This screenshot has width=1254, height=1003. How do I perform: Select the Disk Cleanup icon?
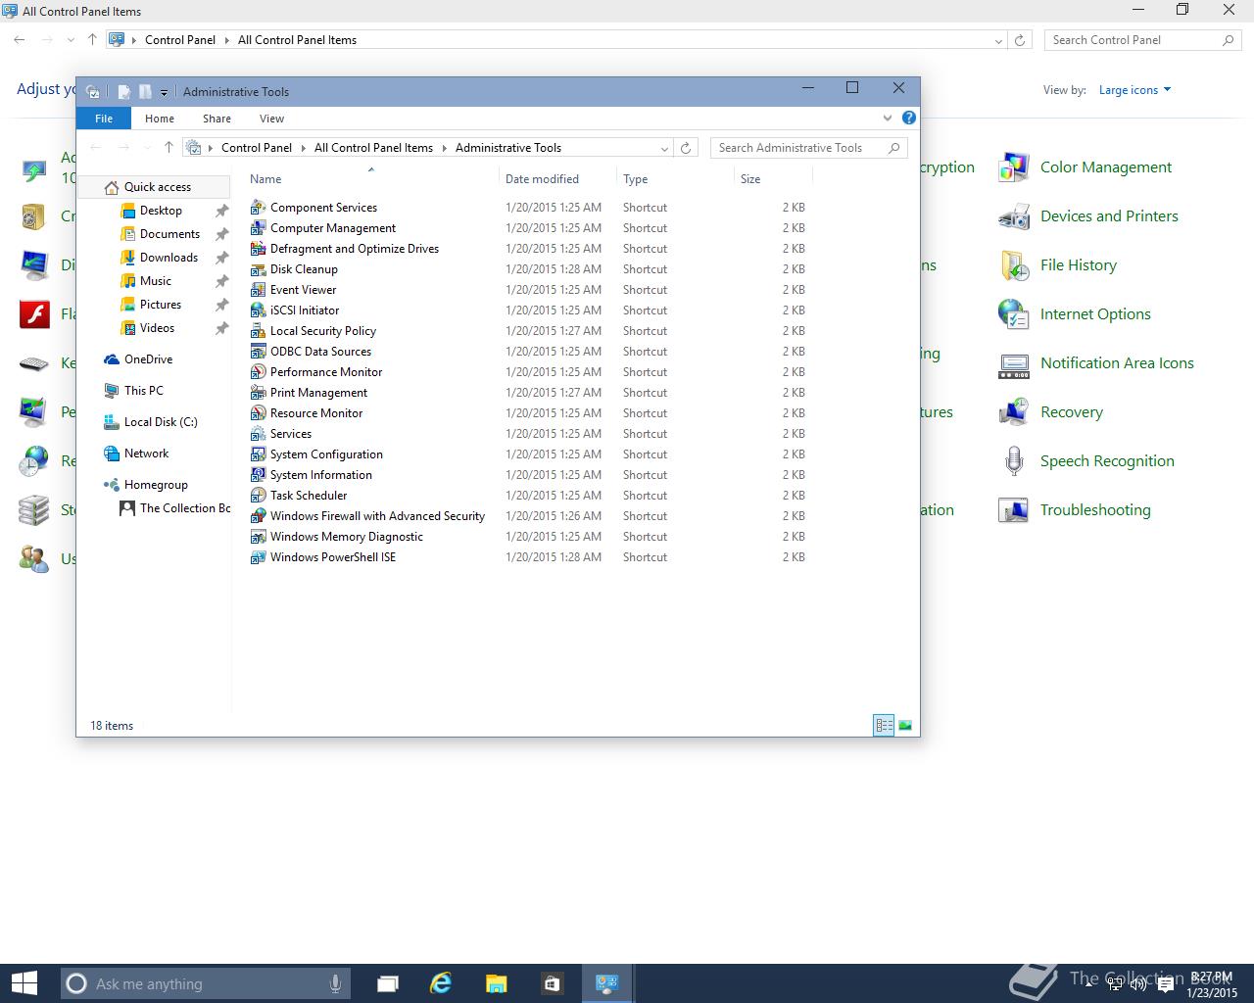(259, 269)
